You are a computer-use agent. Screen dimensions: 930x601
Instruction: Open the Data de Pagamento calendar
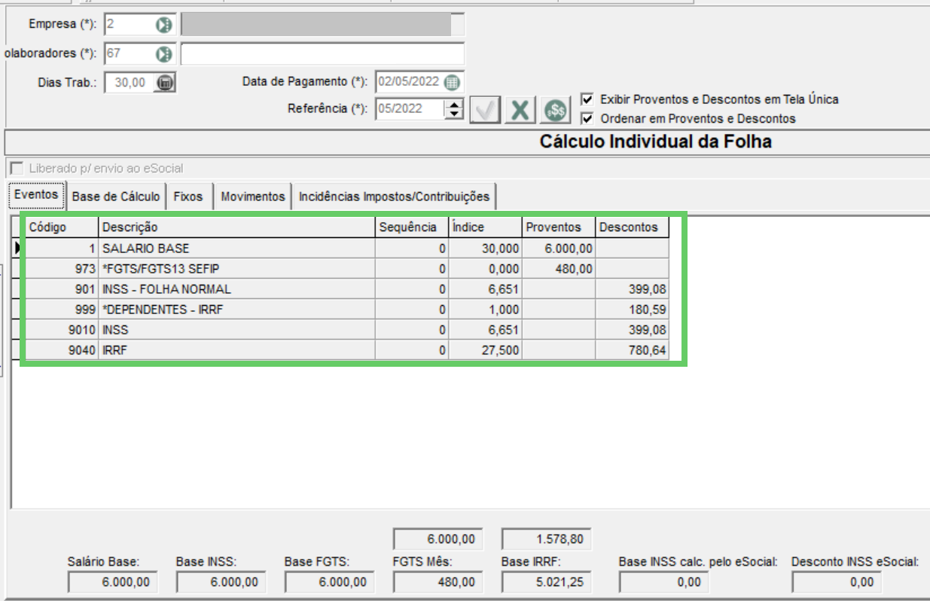point(451,82)
